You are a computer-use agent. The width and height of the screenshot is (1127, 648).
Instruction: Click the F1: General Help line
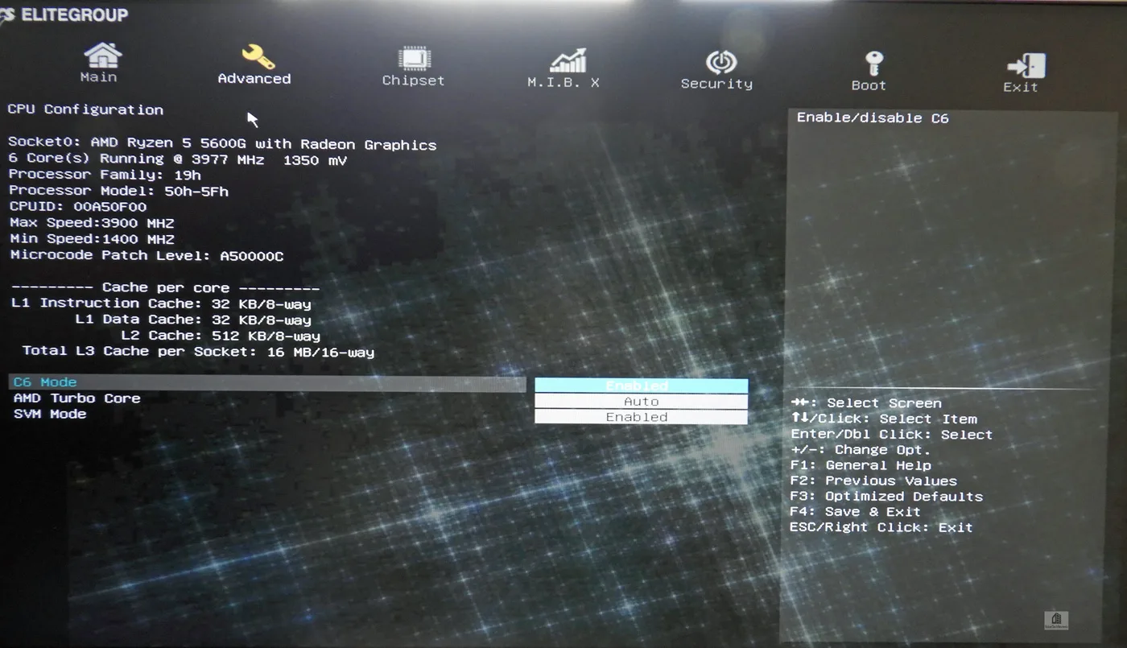click(x=861, y=465)
